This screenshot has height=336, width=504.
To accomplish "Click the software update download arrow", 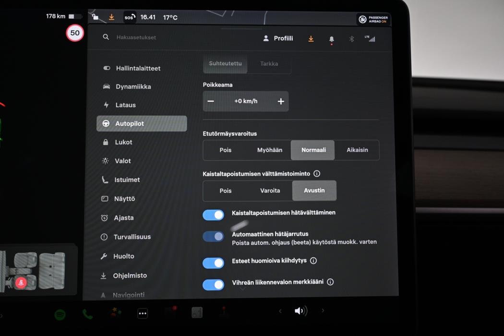I will coord(311,38).
